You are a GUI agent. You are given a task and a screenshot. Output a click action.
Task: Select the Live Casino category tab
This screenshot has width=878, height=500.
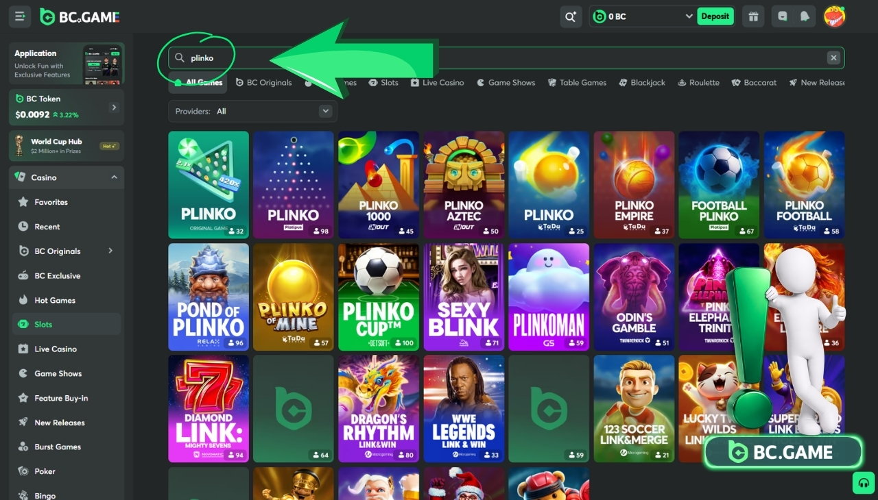point(437,83)
